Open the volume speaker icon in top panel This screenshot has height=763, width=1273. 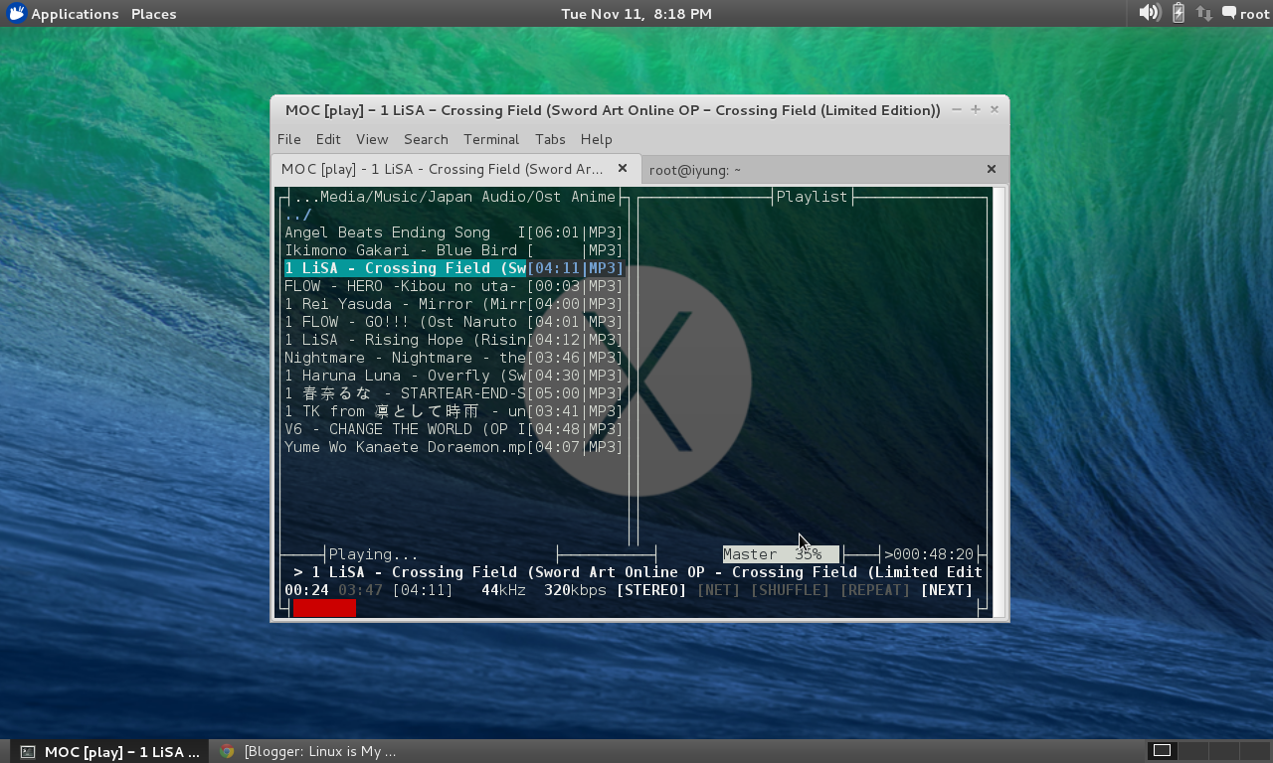[x=1148, y=13]
